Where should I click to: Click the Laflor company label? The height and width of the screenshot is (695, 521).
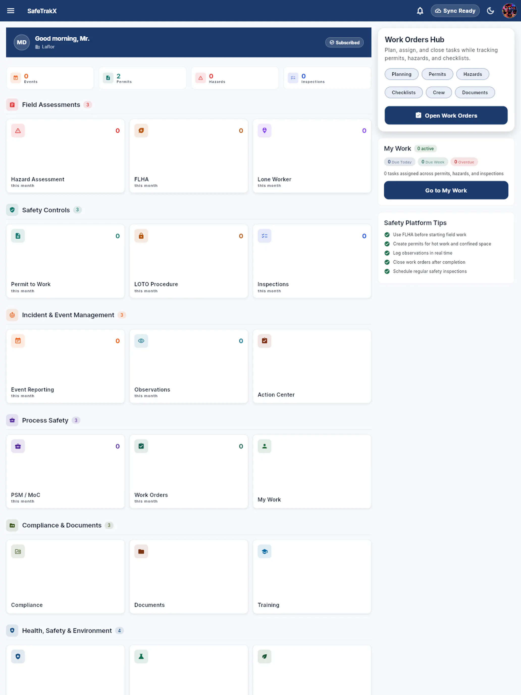[x=48, y=47]
